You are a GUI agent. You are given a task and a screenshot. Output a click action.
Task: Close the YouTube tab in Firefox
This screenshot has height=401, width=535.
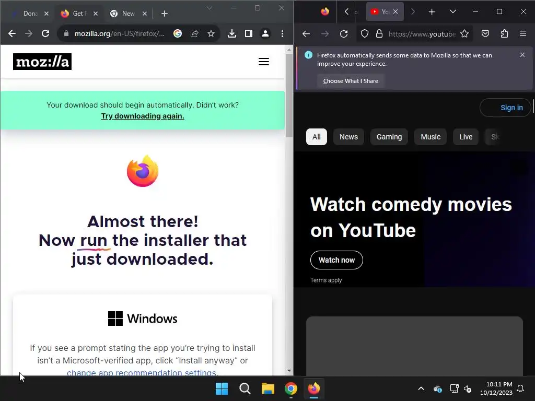click(396, 11)
